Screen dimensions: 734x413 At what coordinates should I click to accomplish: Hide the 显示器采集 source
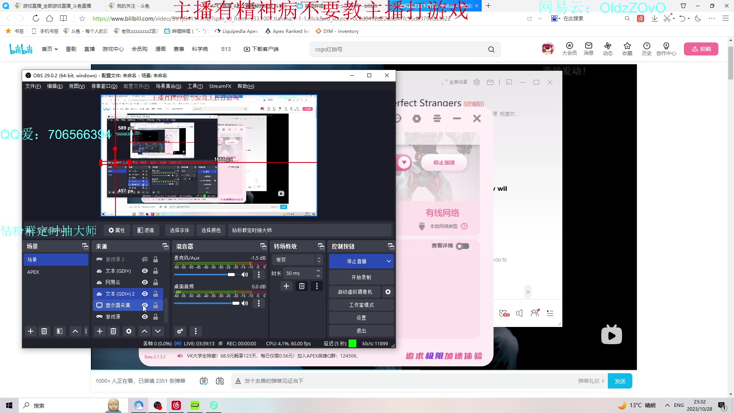(x=145, y=305)
